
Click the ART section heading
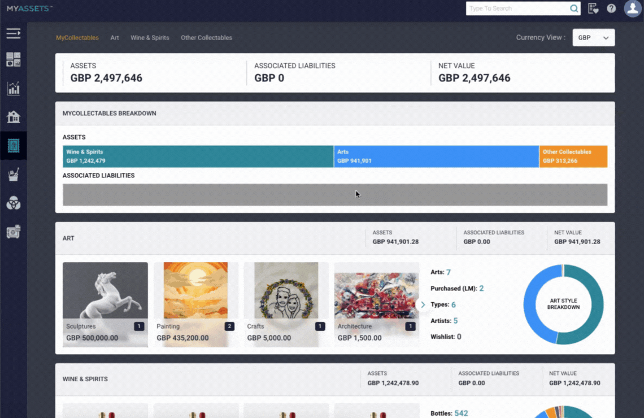(x=68, y=238)
